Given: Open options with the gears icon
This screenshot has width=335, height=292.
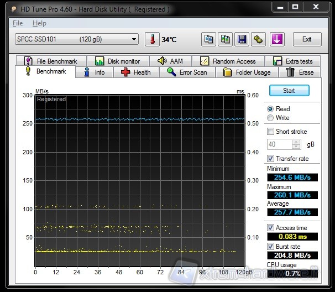Looking at the screenshot, I should 258,39.
